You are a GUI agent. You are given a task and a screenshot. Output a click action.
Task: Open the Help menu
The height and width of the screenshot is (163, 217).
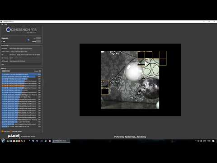pyautogui.click(x=6, y=24)
